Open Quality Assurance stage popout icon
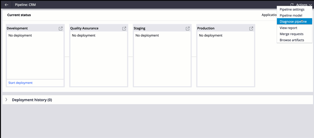This screenshot has width=314, height=138. (x=124, y=29)
